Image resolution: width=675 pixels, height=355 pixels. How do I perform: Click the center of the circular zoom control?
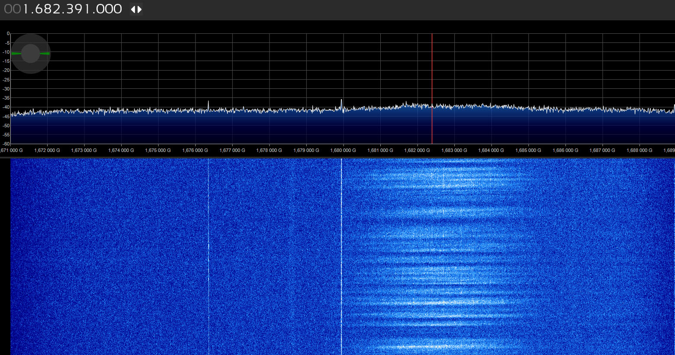coord(31,53)
